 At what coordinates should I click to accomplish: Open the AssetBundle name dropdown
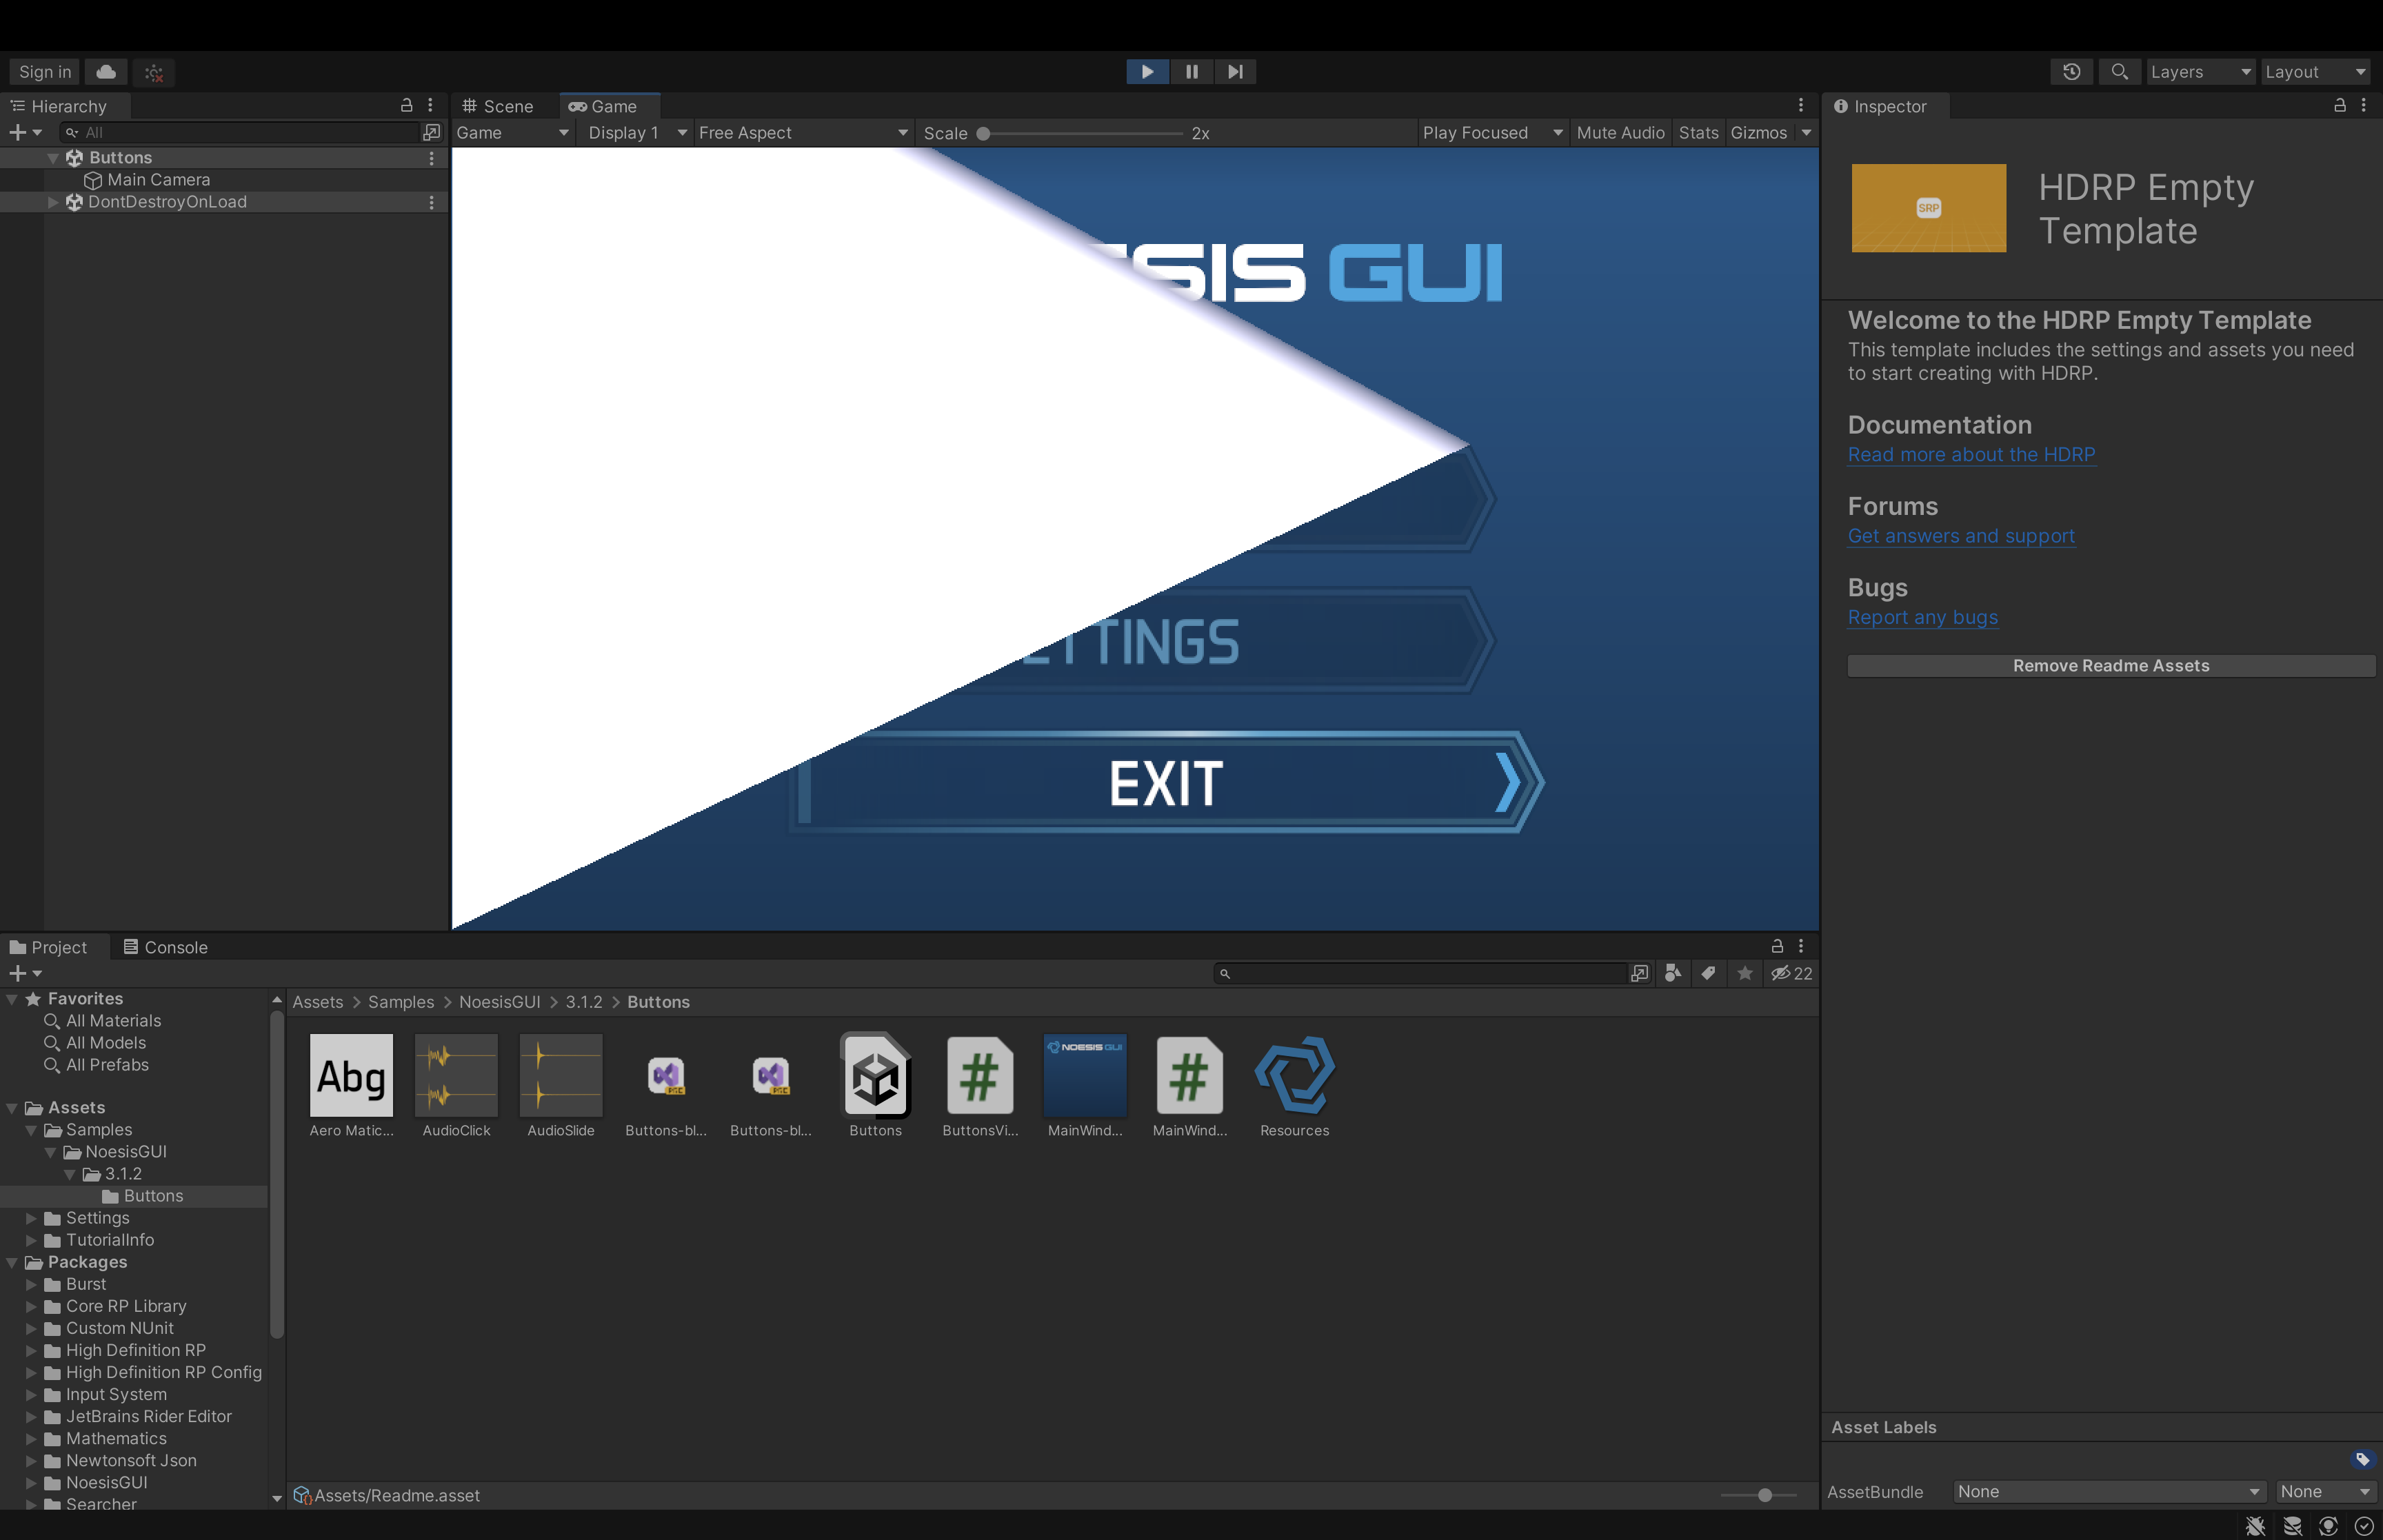tap(2109, 1491)
